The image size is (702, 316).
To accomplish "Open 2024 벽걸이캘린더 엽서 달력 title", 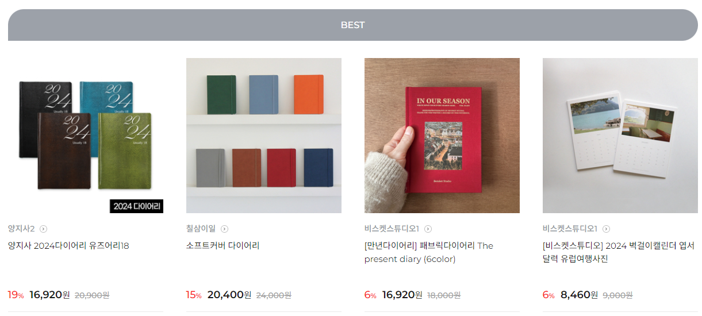I will tap(619, 252).
